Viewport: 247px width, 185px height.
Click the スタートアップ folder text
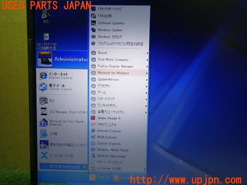click(x=106, y=99)
